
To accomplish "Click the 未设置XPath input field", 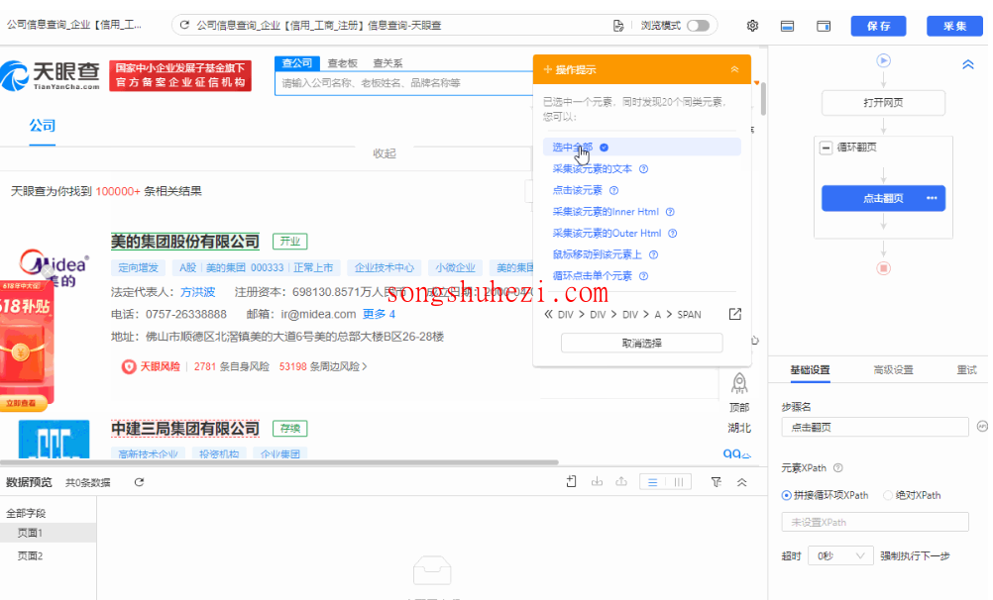I will point(875,522).
